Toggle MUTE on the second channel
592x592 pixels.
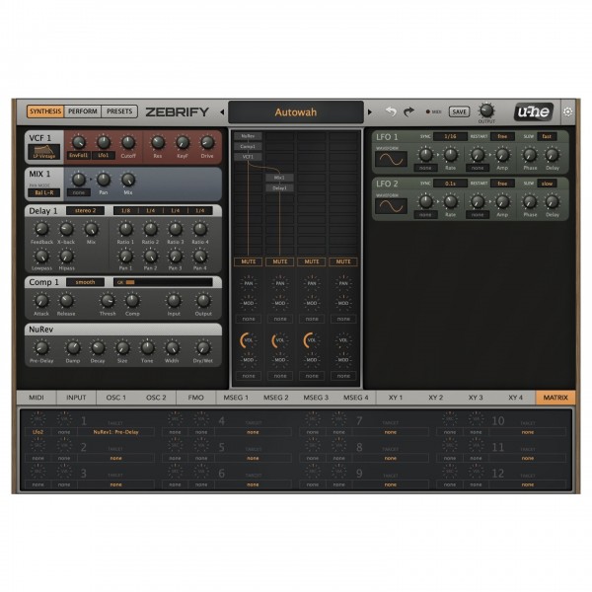click(280, 261)
